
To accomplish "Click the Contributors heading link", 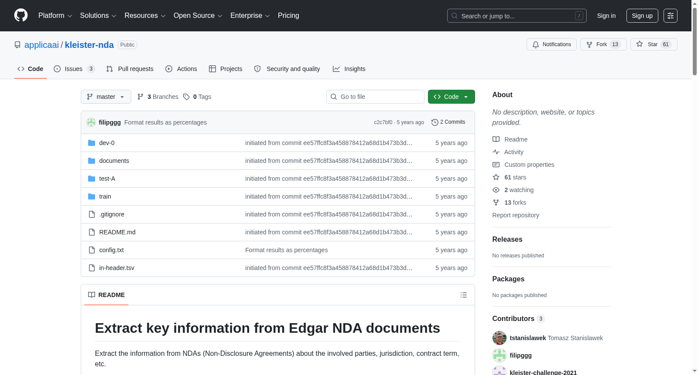I will coord(519,319).
